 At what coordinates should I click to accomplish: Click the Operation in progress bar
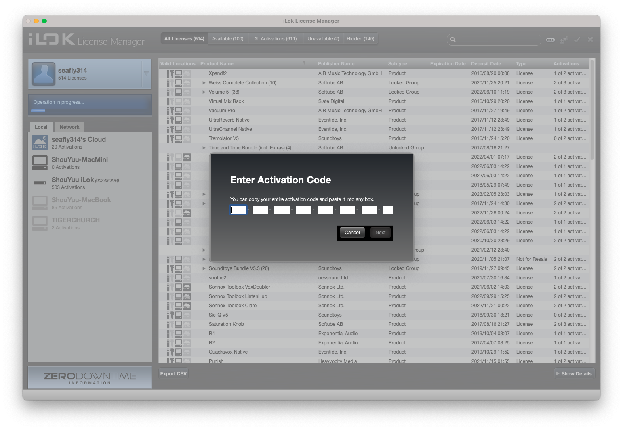coord(90,105)
